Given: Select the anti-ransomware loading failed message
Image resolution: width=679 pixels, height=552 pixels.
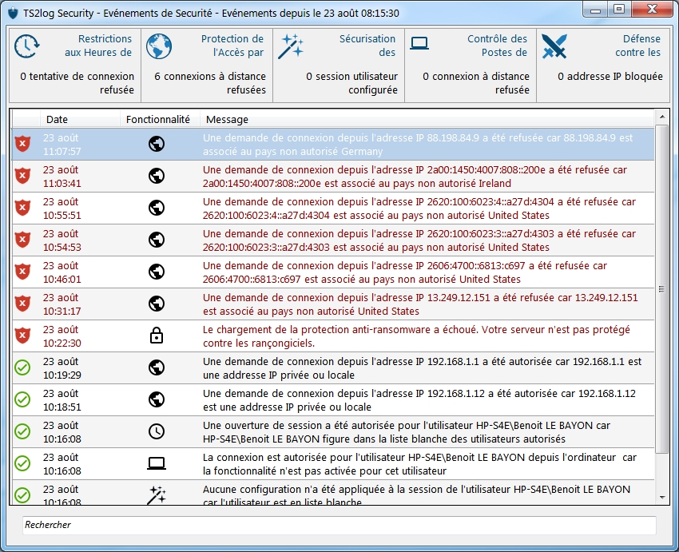Looking at the screenshot, I should [x=416, y=336].
